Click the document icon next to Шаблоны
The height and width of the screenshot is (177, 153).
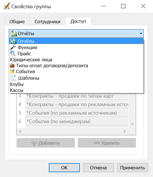[x=13, y=78]
